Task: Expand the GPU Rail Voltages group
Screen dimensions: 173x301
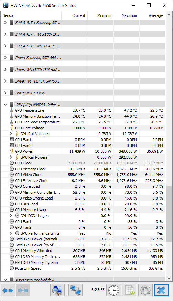Action: click(11, 134)
